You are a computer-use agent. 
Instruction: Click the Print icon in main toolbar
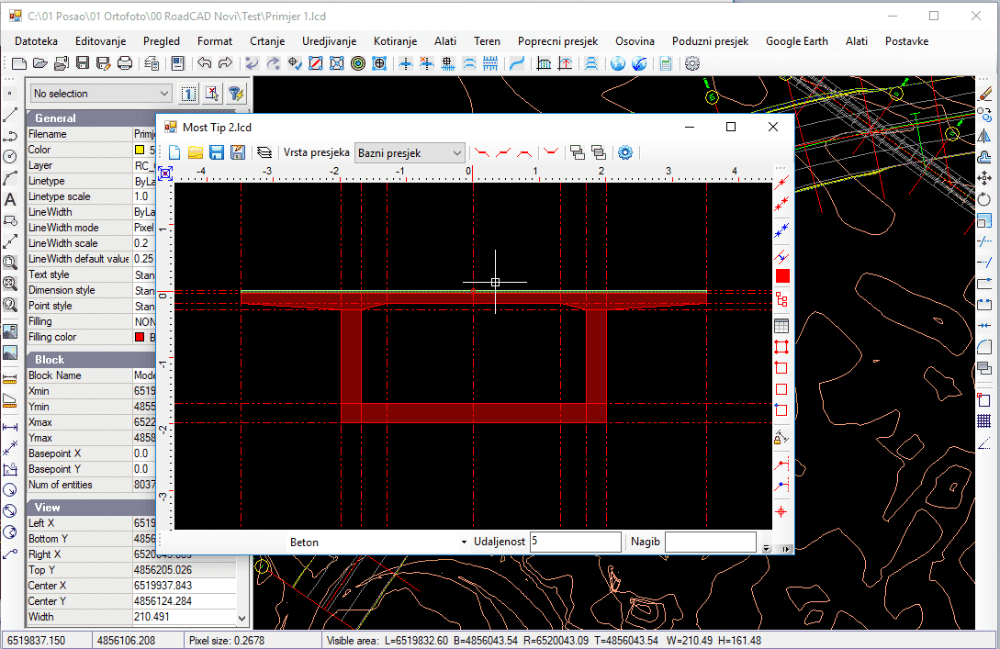tap(124, 63)
